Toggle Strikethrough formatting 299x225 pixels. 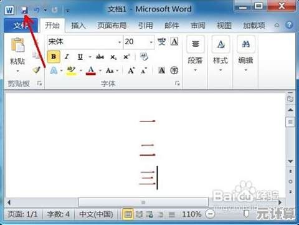point(100,57)
